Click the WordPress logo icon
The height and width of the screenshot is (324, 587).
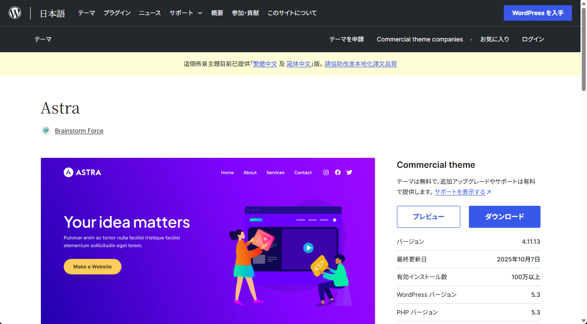click(x=15, y=13)
